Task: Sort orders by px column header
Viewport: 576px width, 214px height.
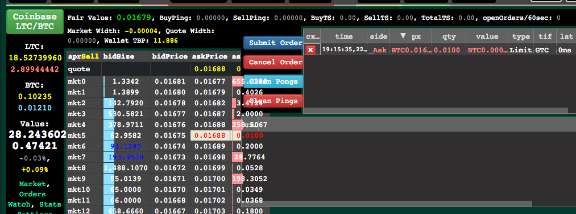Action: click(x=410, y=36)
